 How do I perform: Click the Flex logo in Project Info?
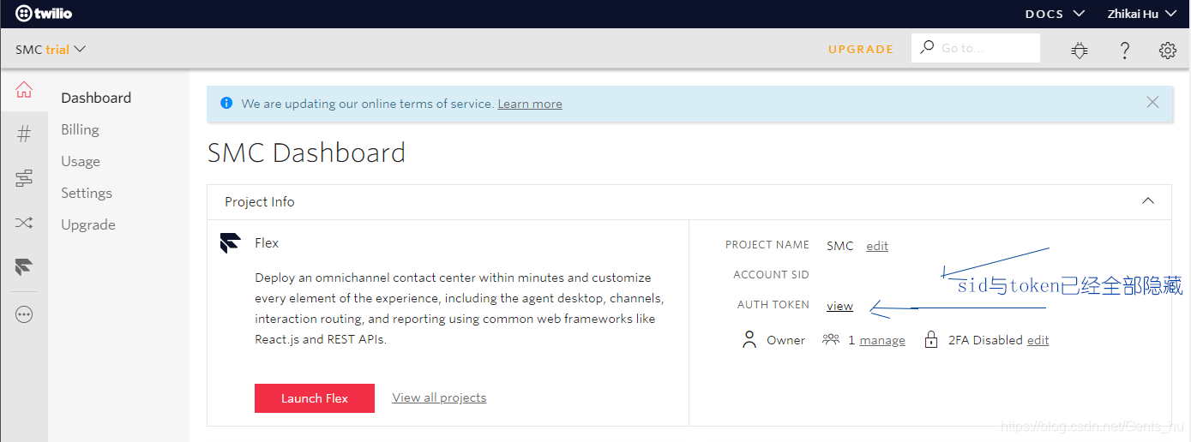tap(231, 243)
